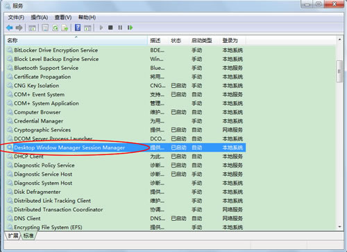The image size is (347, 252).
Task: Toggle the console tree pane icon
Action: [x=32, y=28]
